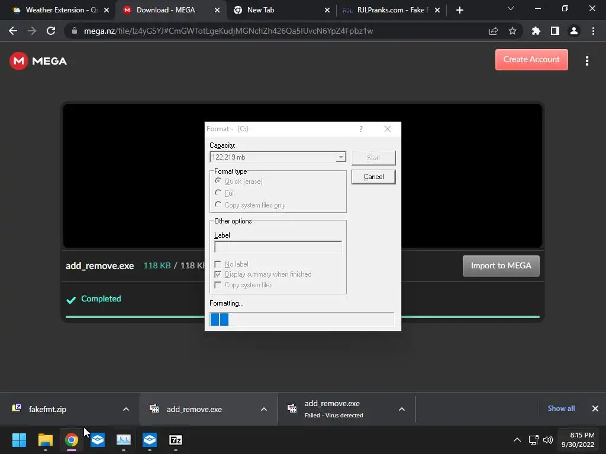Click the help question mark in Format dialog
606x454 pixels.
tap(361, 129)
